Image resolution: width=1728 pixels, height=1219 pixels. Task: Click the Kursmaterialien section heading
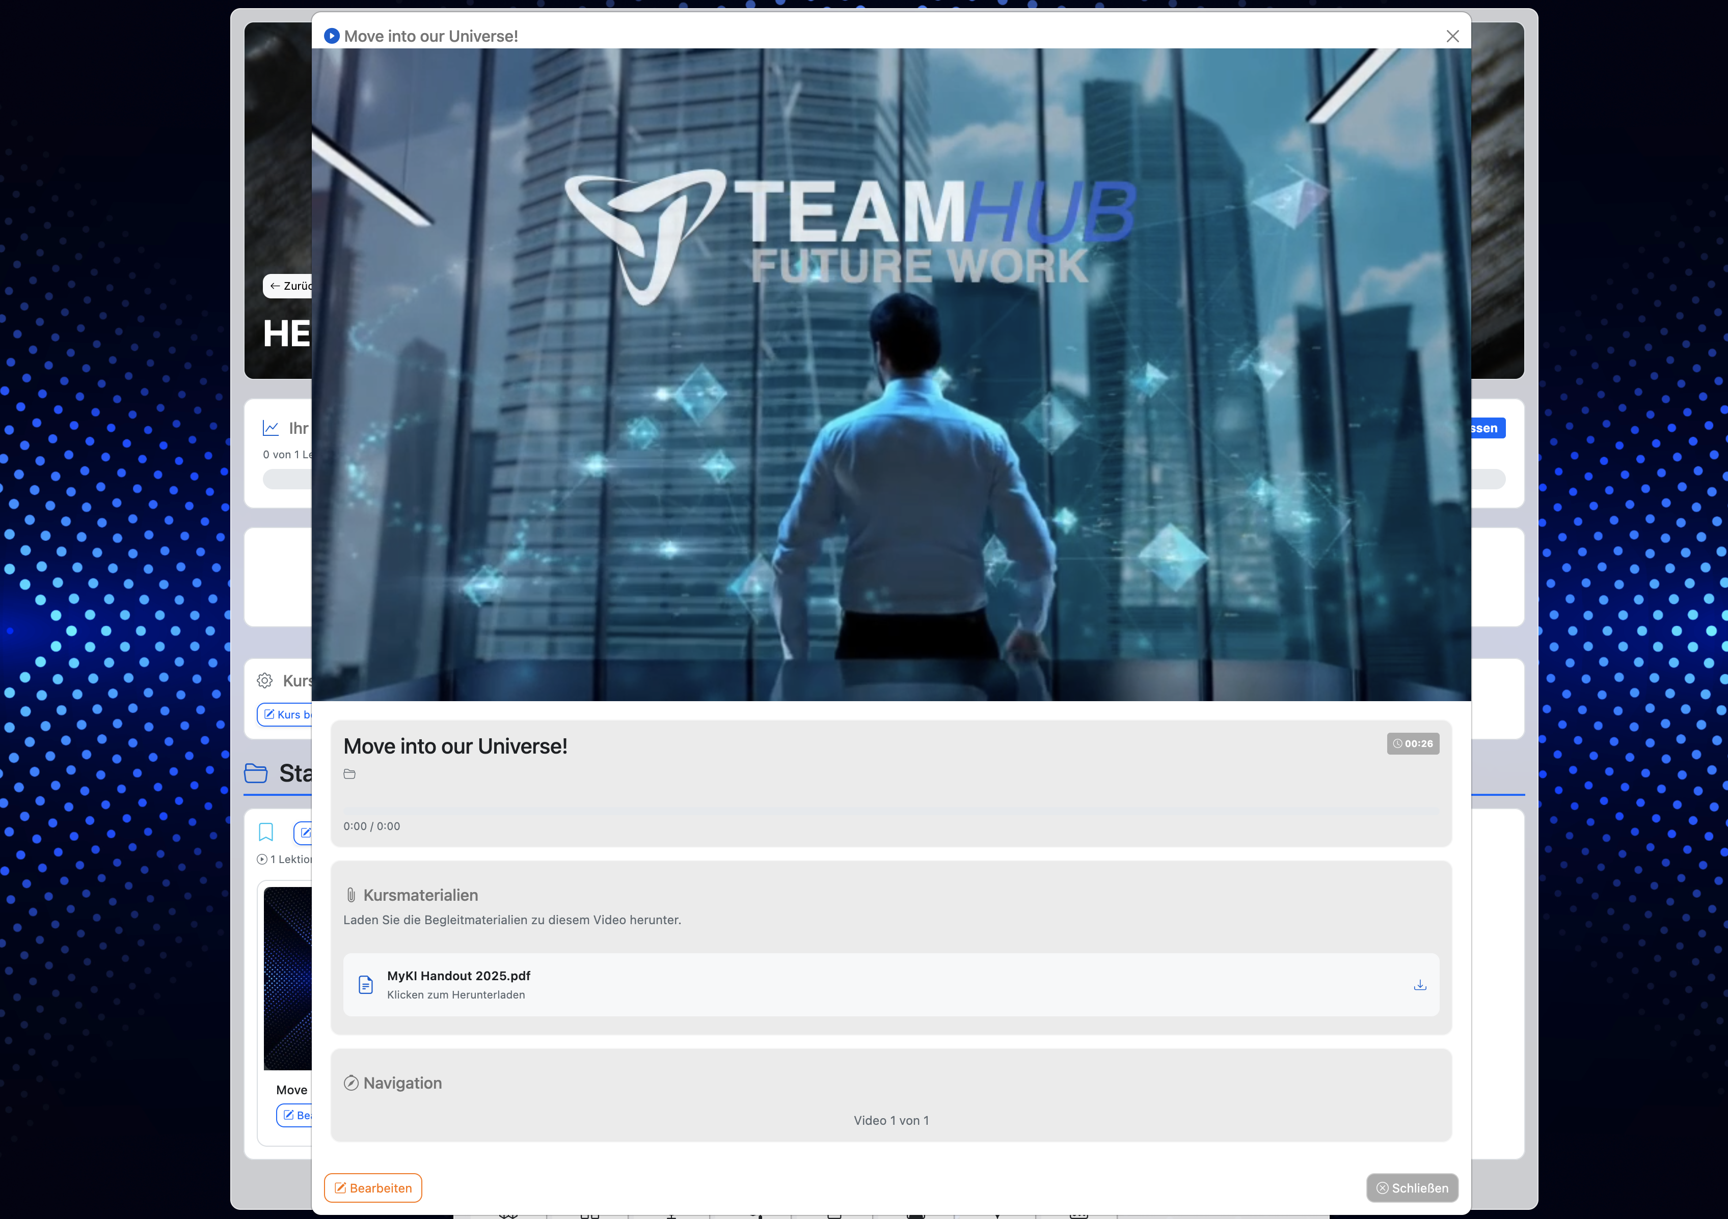[421, 895]
